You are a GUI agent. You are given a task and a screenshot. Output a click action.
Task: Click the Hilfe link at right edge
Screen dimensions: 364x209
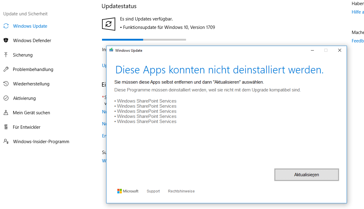point(358,12)
